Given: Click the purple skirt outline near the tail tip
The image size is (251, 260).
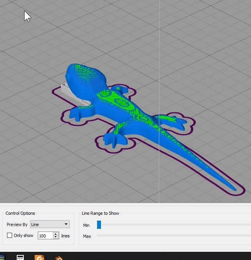Looking at the screenshot, I should coord(244,191).
